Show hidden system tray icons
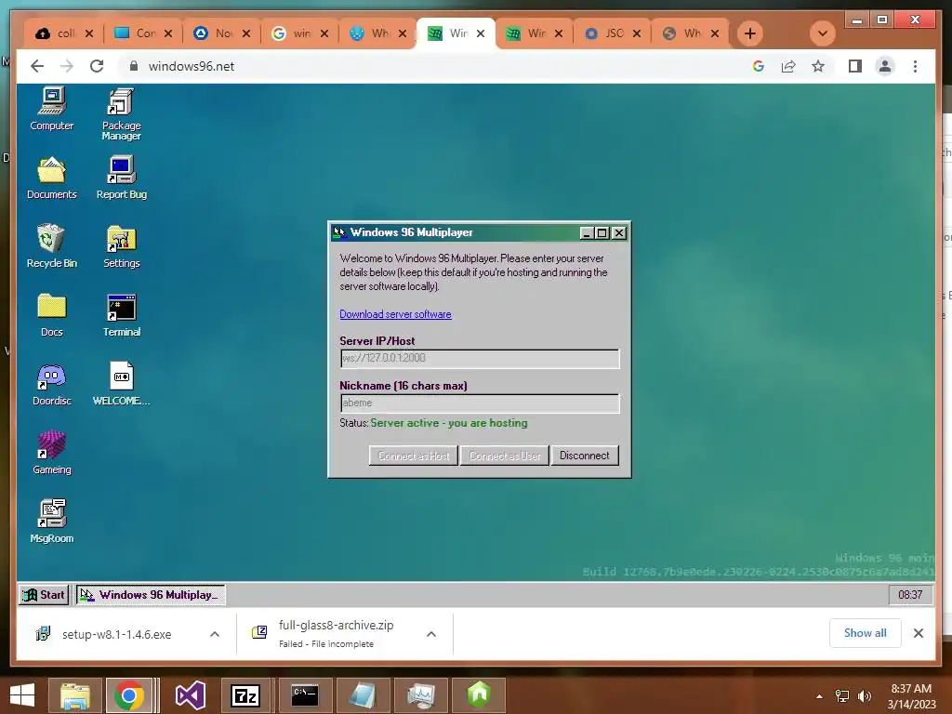This screenshot has width=952, height=714. 820,696
